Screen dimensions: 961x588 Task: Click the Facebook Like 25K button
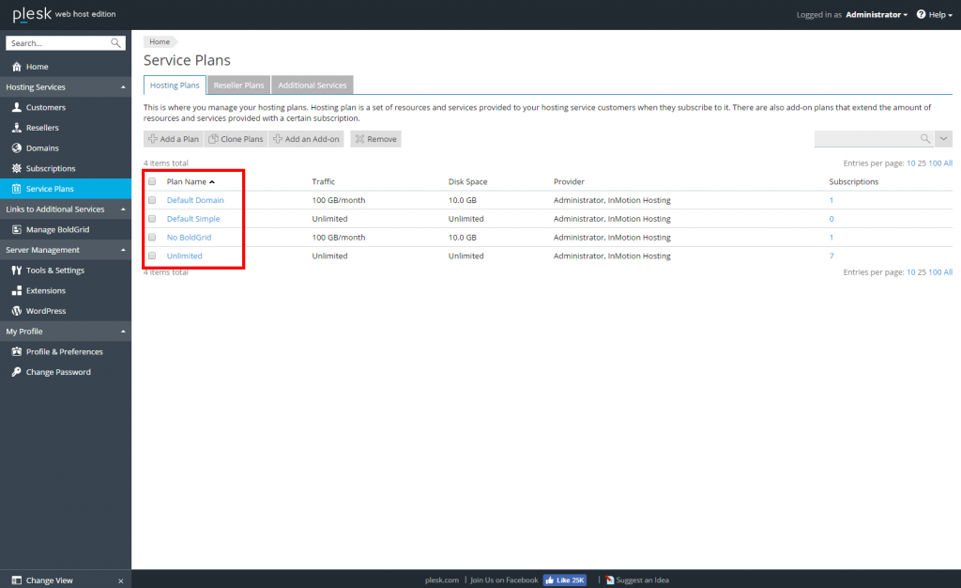pyautogui.click(x=564, y=580)
